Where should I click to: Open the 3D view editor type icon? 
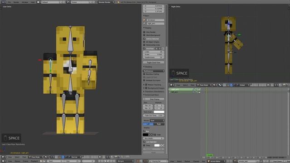click(x=3, y=157)
